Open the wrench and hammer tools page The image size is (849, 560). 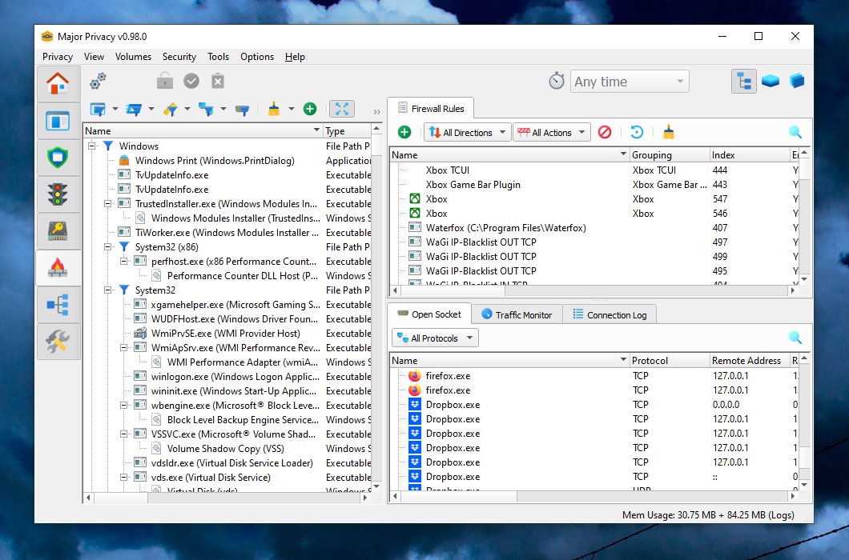[x=58, y=342]
